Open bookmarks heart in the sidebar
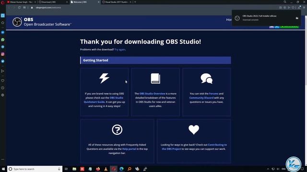This screenshot has width=307, height=172. tap(3, 81)
